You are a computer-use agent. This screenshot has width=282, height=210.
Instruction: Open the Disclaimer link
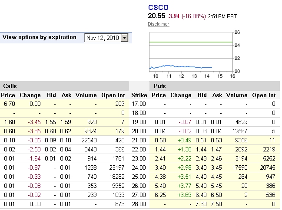pos(159,24)
